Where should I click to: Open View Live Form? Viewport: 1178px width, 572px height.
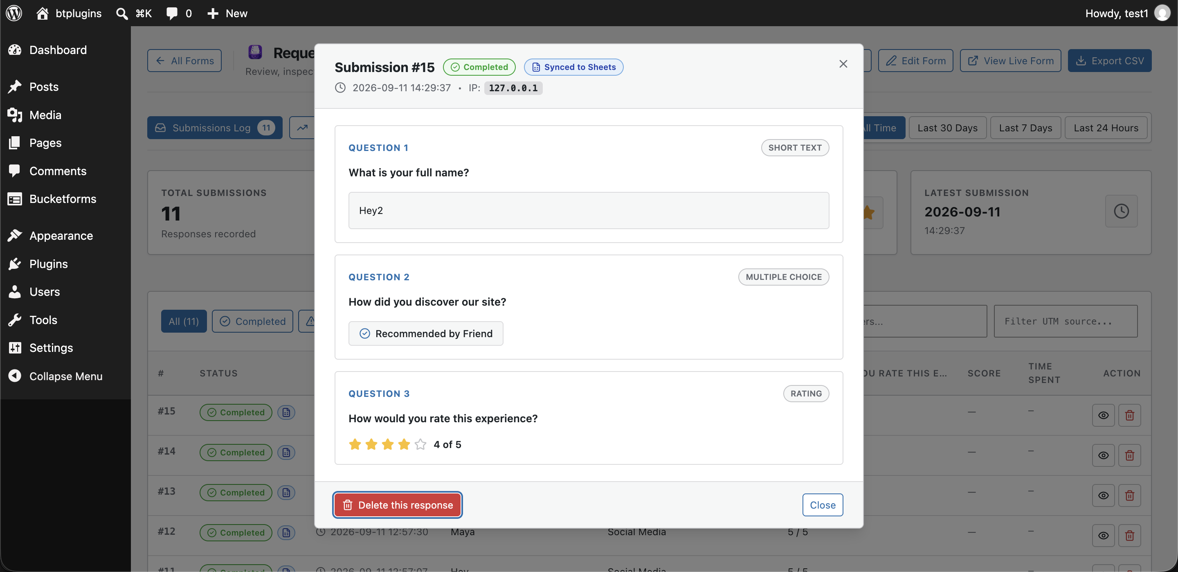pos(1010,61)
